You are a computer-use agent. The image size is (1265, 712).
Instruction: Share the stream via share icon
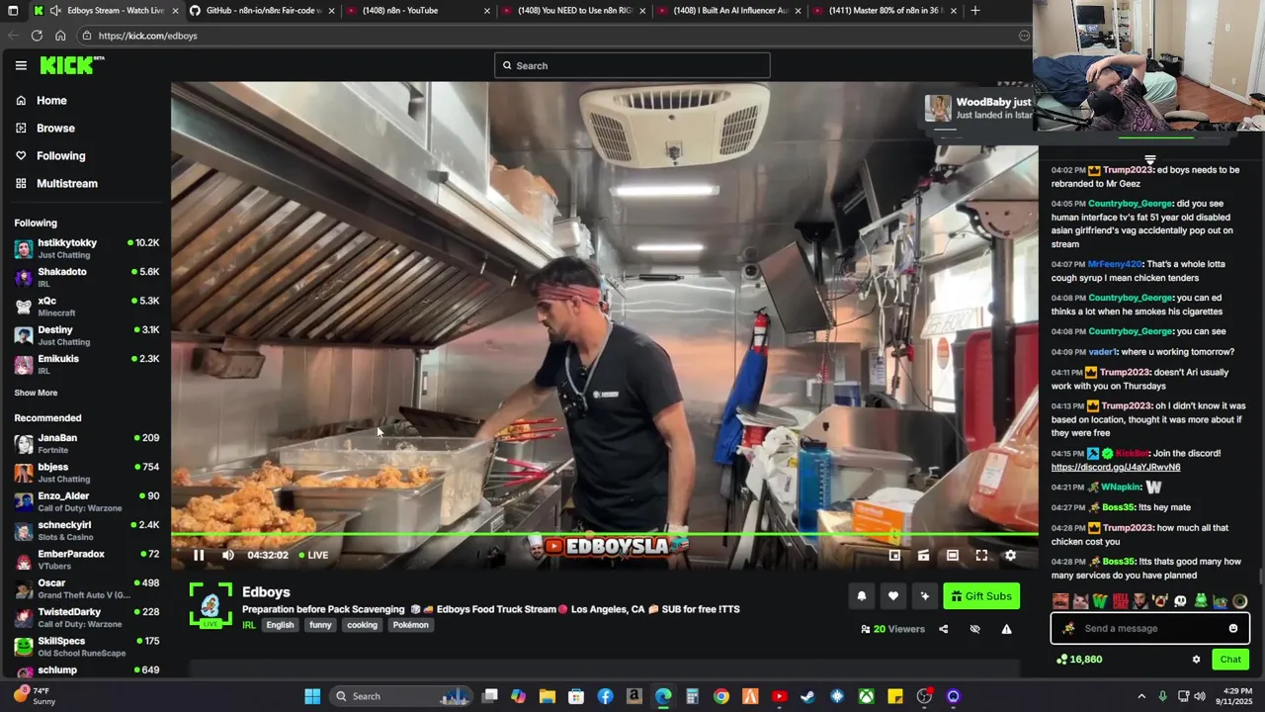coord(943,629)
